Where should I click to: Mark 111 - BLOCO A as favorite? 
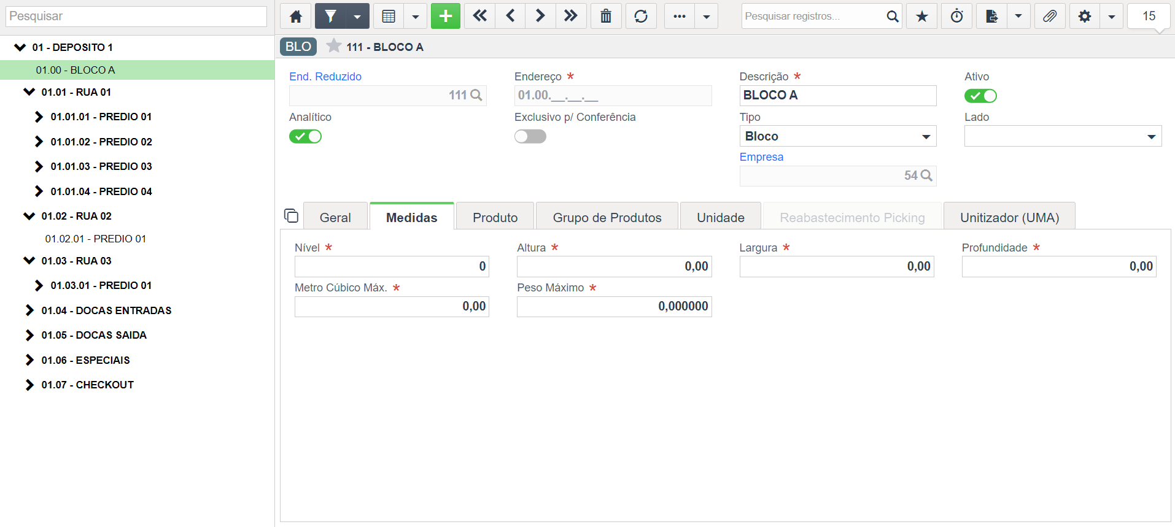(x=333, y=46)
